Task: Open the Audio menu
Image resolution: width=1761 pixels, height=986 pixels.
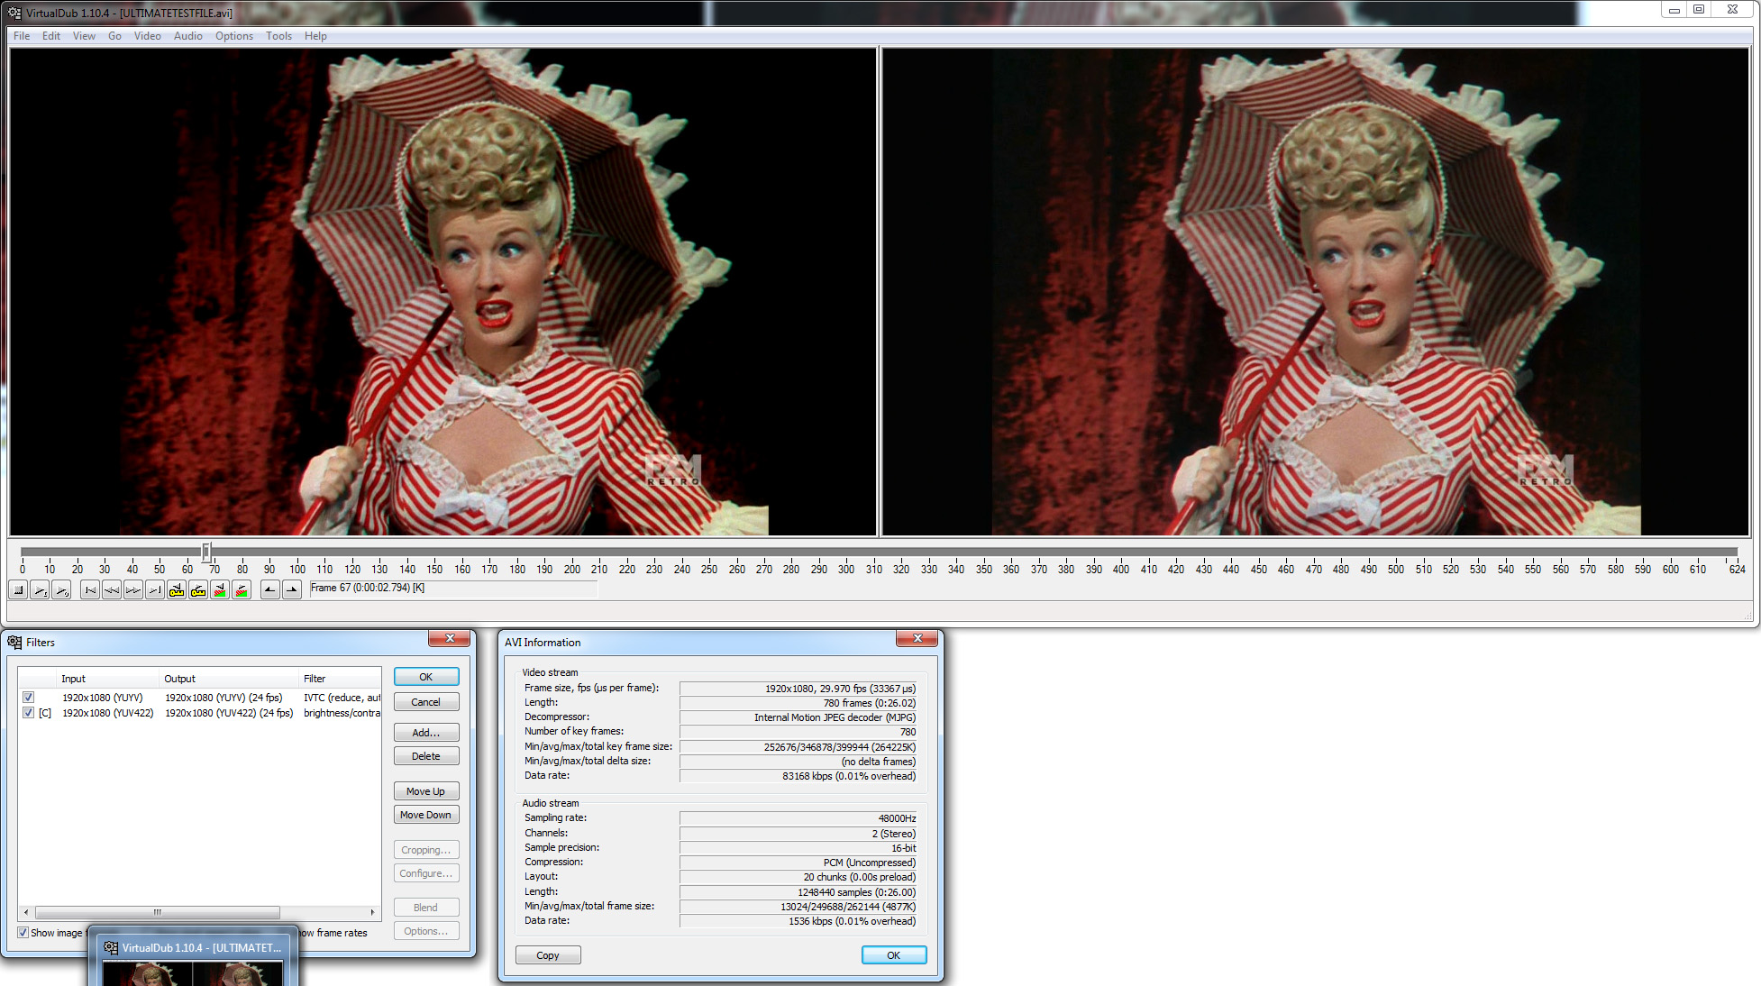Action: (x=187, y=36)
